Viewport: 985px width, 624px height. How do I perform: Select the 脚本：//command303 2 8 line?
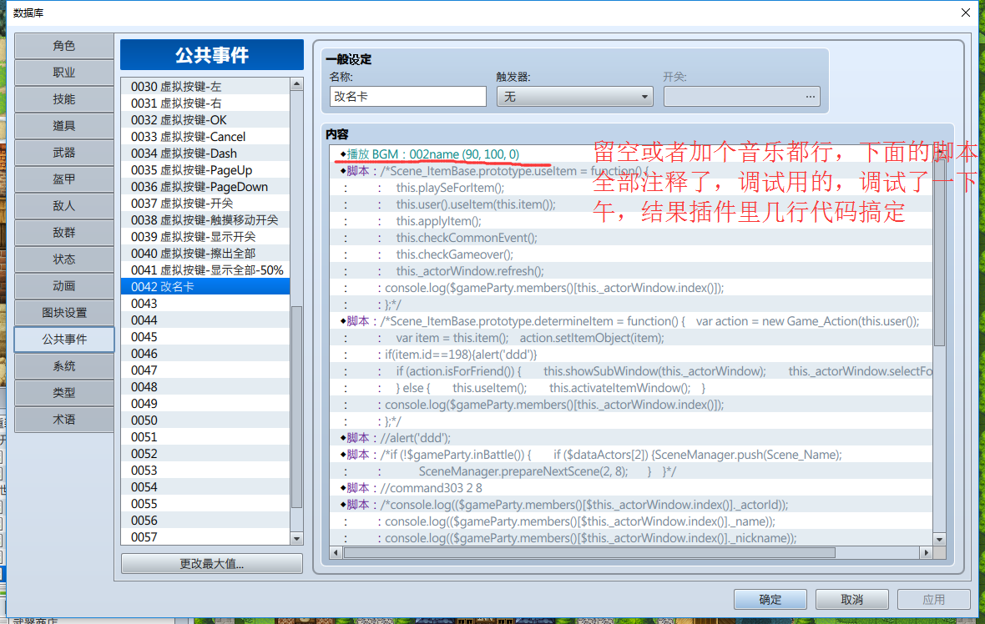point(631,488)
